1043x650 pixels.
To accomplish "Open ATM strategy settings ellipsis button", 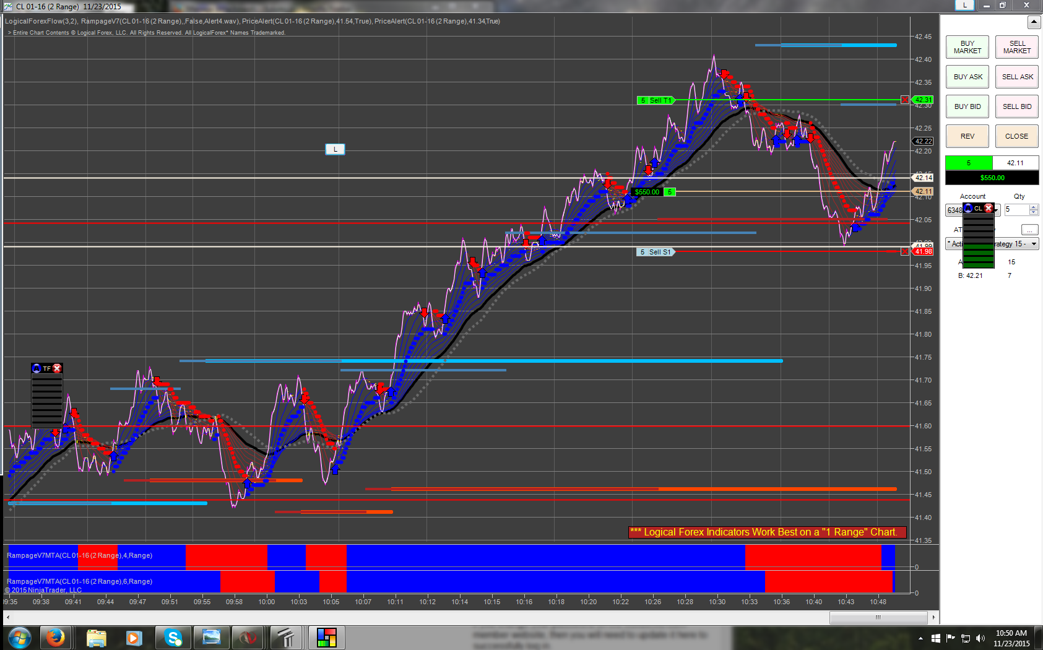I will tap(1029, 230).
